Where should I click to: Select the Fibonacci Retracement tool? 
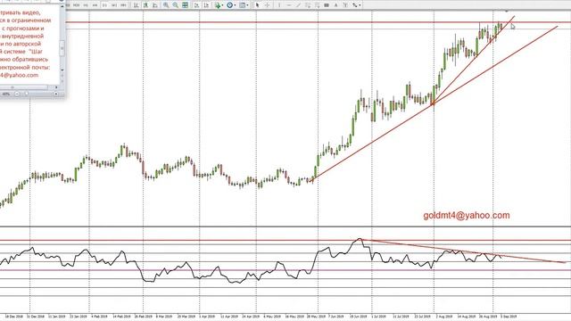pos(318,5)
